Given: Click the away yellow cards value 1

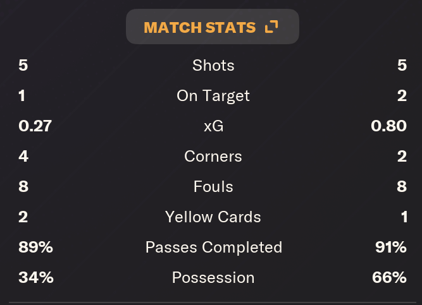Looking at the screenshot, I should tap(404, 217).
